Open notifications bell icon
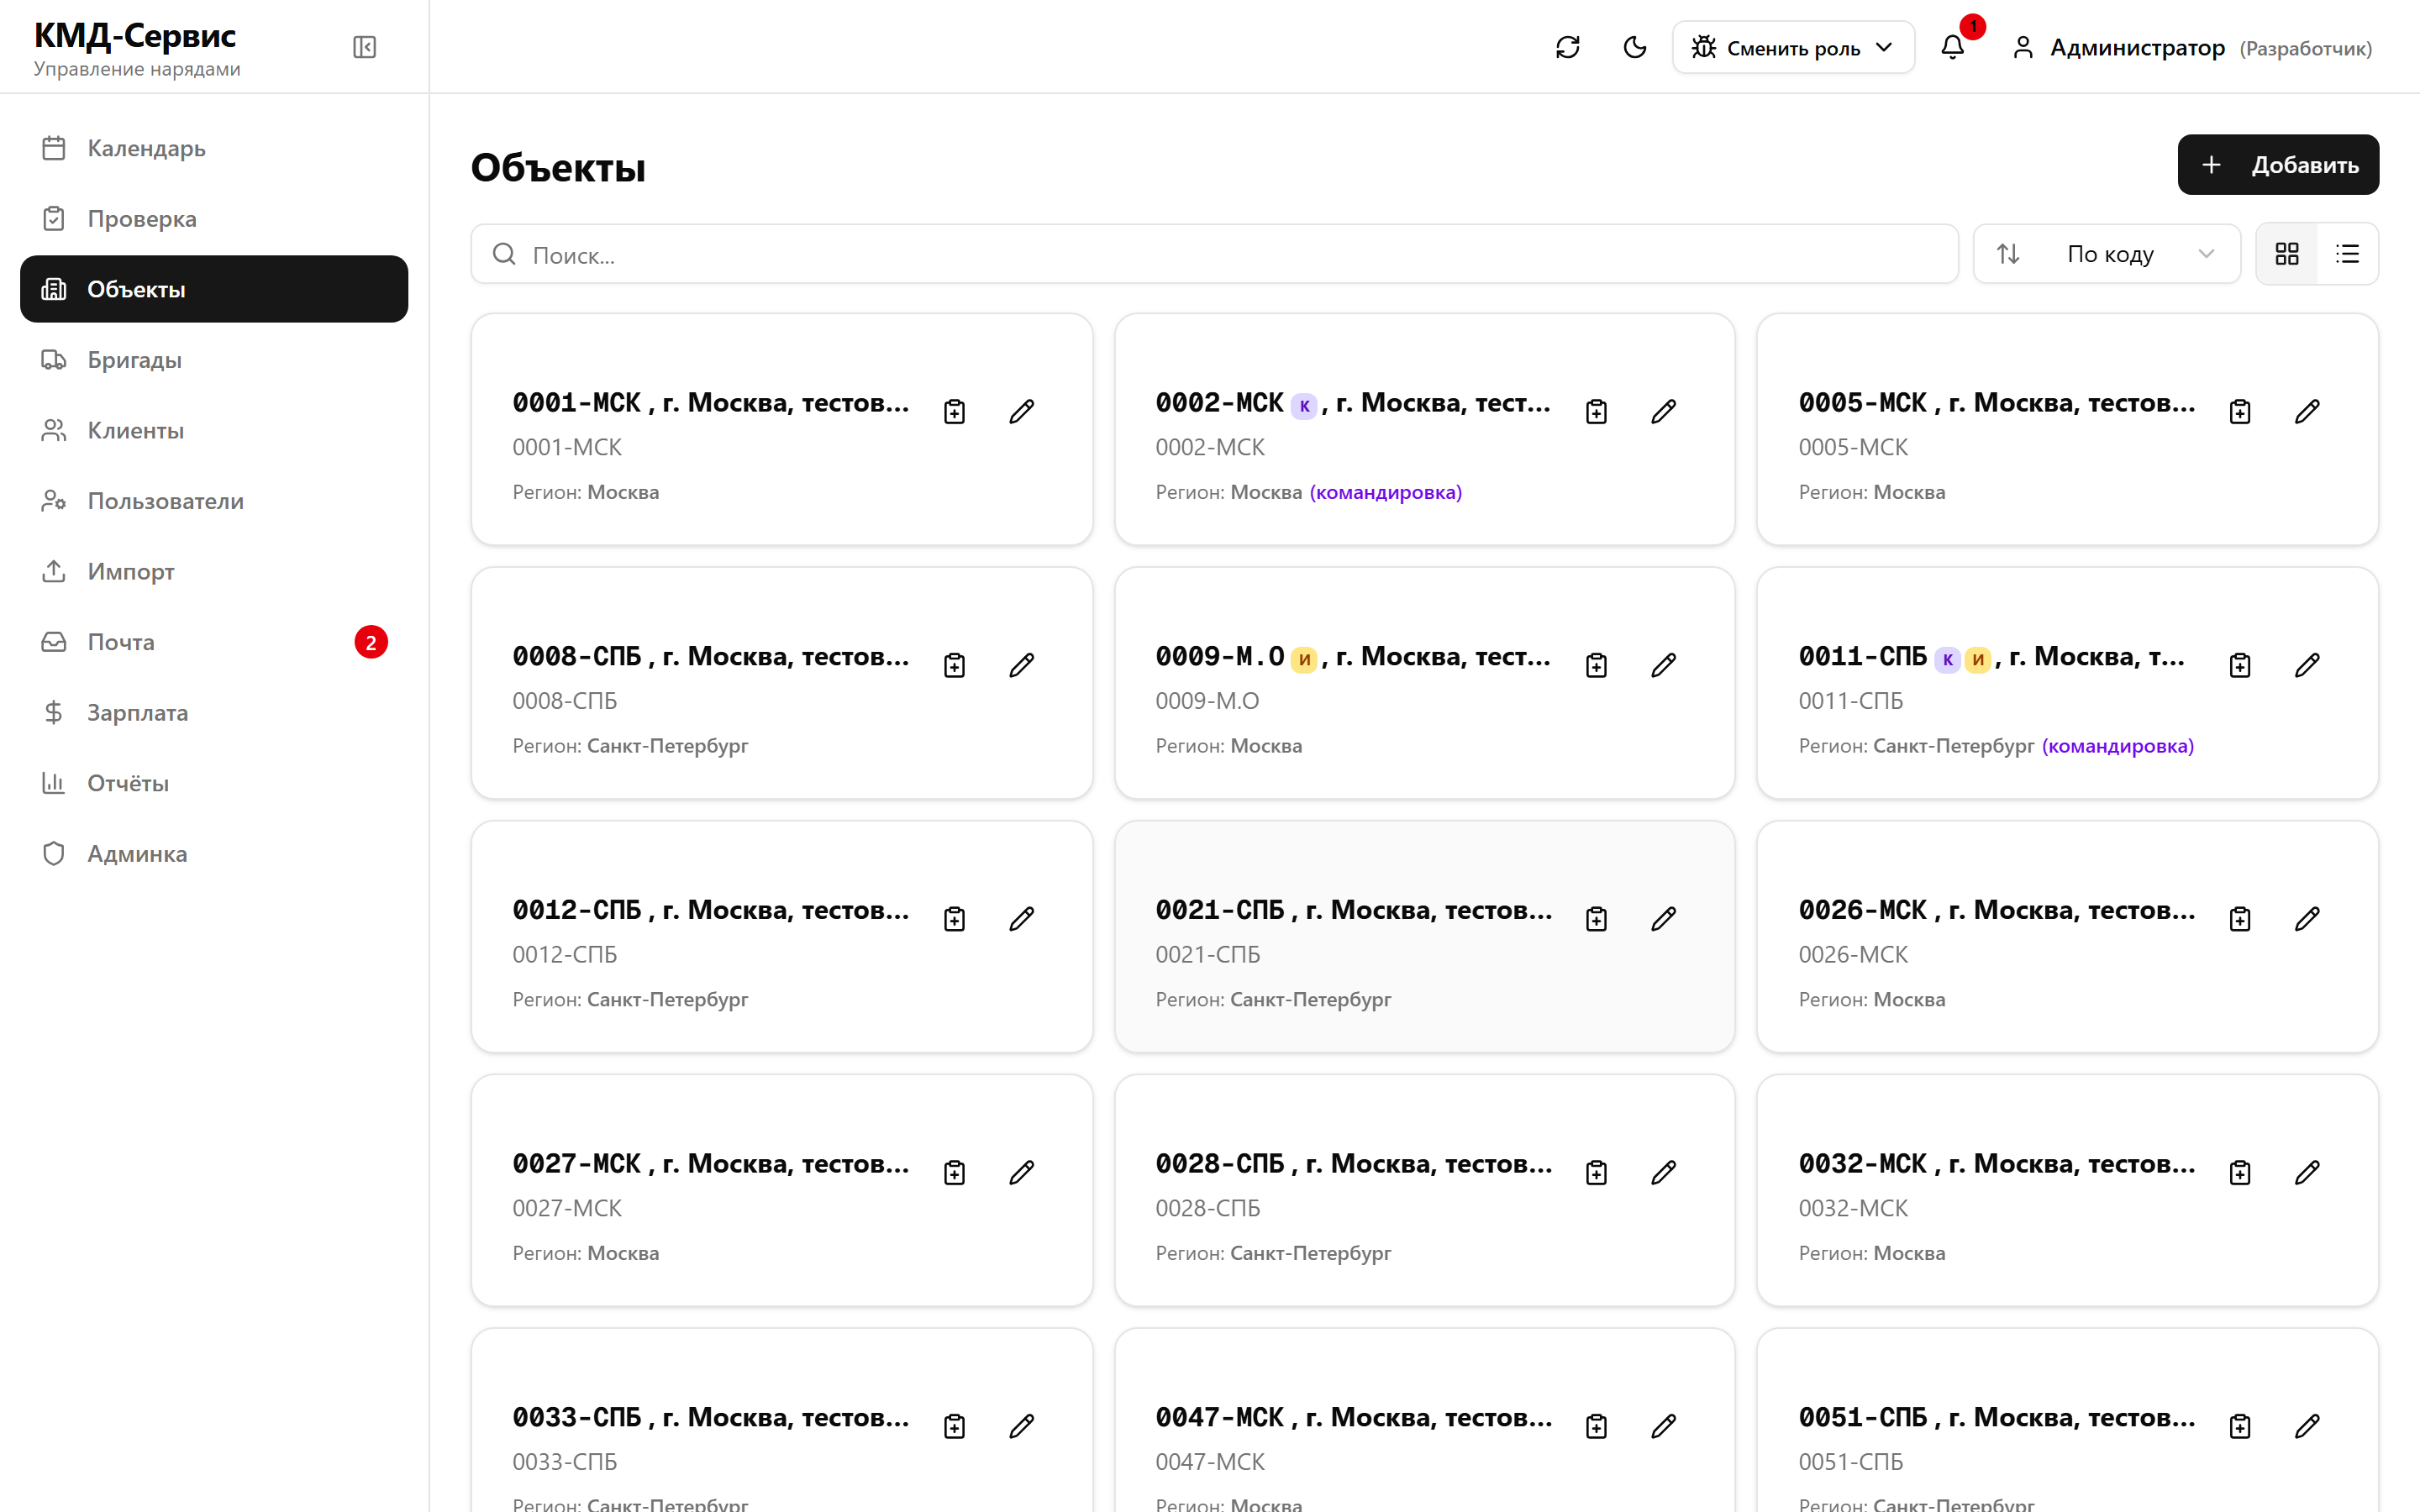The image size is (2420, 1512). point(1952,47)
